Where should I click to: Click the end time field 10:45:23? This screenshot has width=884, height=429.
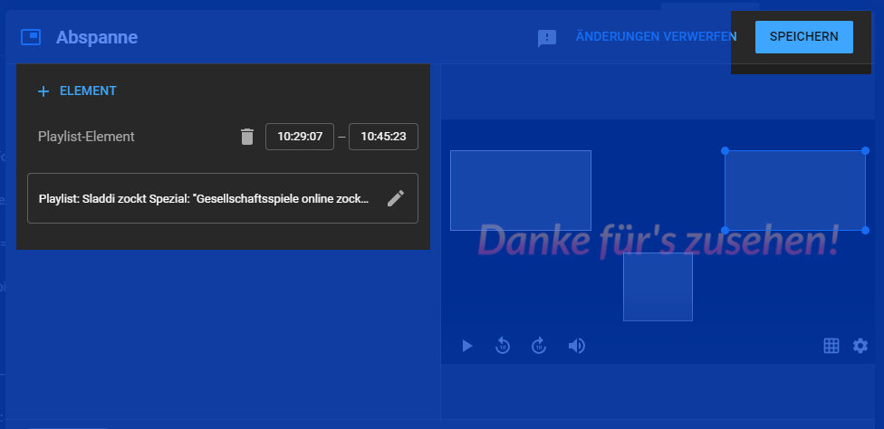[x=383, y=137]
